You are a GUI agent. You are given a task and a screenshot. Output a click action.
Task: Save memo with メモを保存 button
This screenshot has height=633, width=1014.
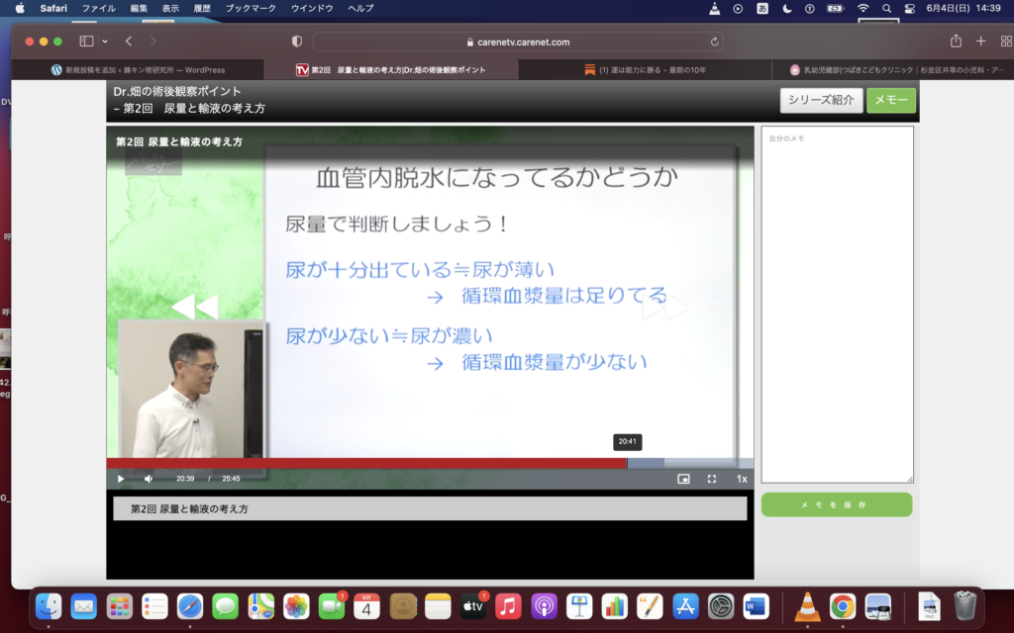tap(836, 504)
